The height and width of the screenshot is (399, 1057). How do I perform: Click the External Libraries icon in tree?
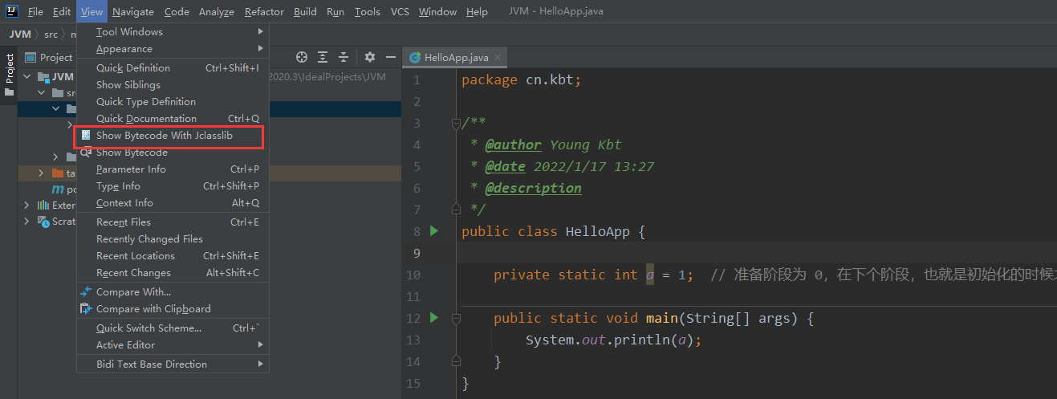[x=43, y=206]
